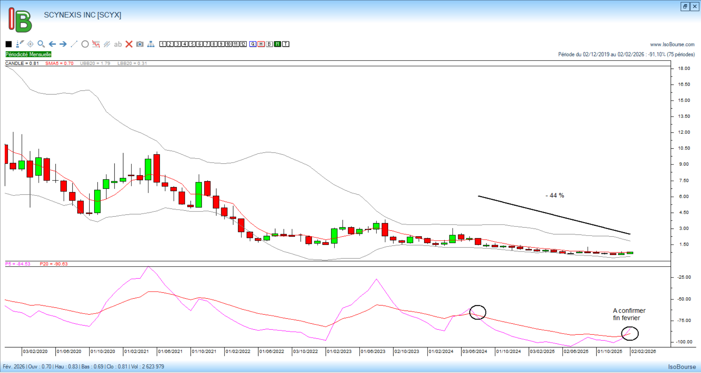
Task: Toggle the H hebdomadaire periodicity button
Action: [x=261, y=44]
